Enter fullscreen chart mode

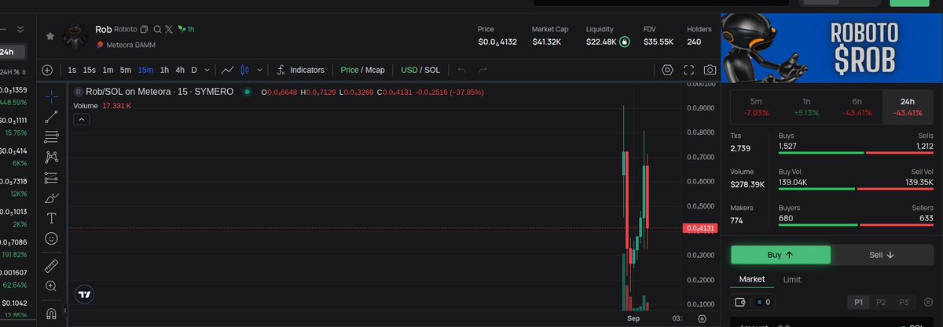tap(689, 70)
